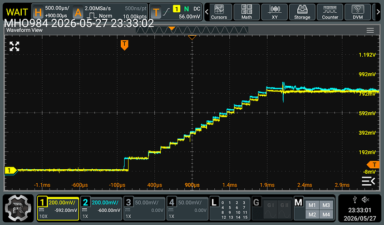Screen dimensions: 384x225
Task: Select the trigger level T marker on right edge
Action: tap(373, 164)
